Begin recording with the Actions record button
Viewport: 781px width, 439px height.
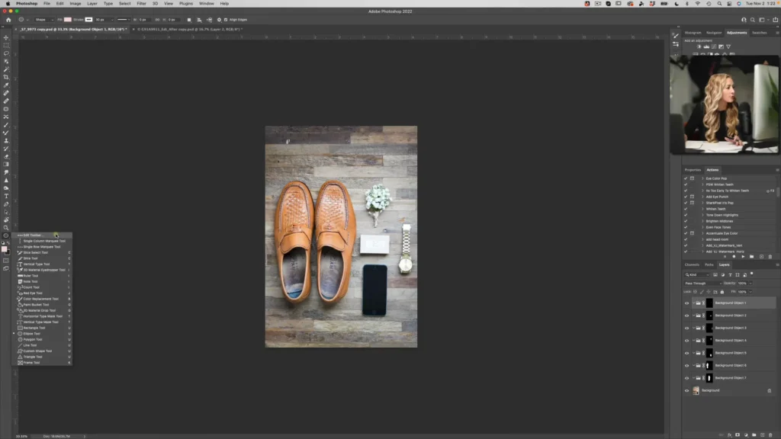(734, 257)
